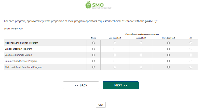Image resolution: width=203 pixels, height=111 pixels.
Task: Mark About half for National School Lunch Program
Action: pyautogui.click(x=141, y=43)
